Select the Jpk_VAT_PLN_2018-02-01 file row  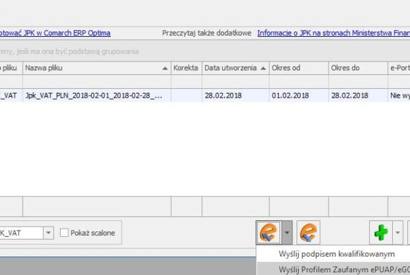point(96,96)
